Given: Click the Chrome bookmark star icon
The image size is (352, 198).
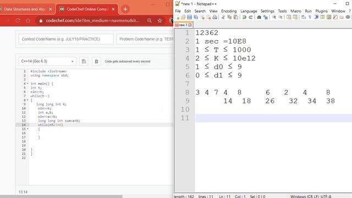Looking at the screenshot, I should 159,21.
